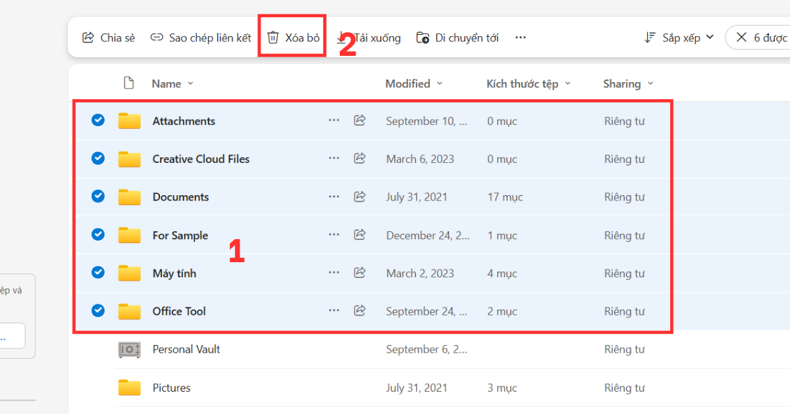This screenshot has width=790, height=414.
Task: Click the Di chuyển tới move icon
Action: 422,37
